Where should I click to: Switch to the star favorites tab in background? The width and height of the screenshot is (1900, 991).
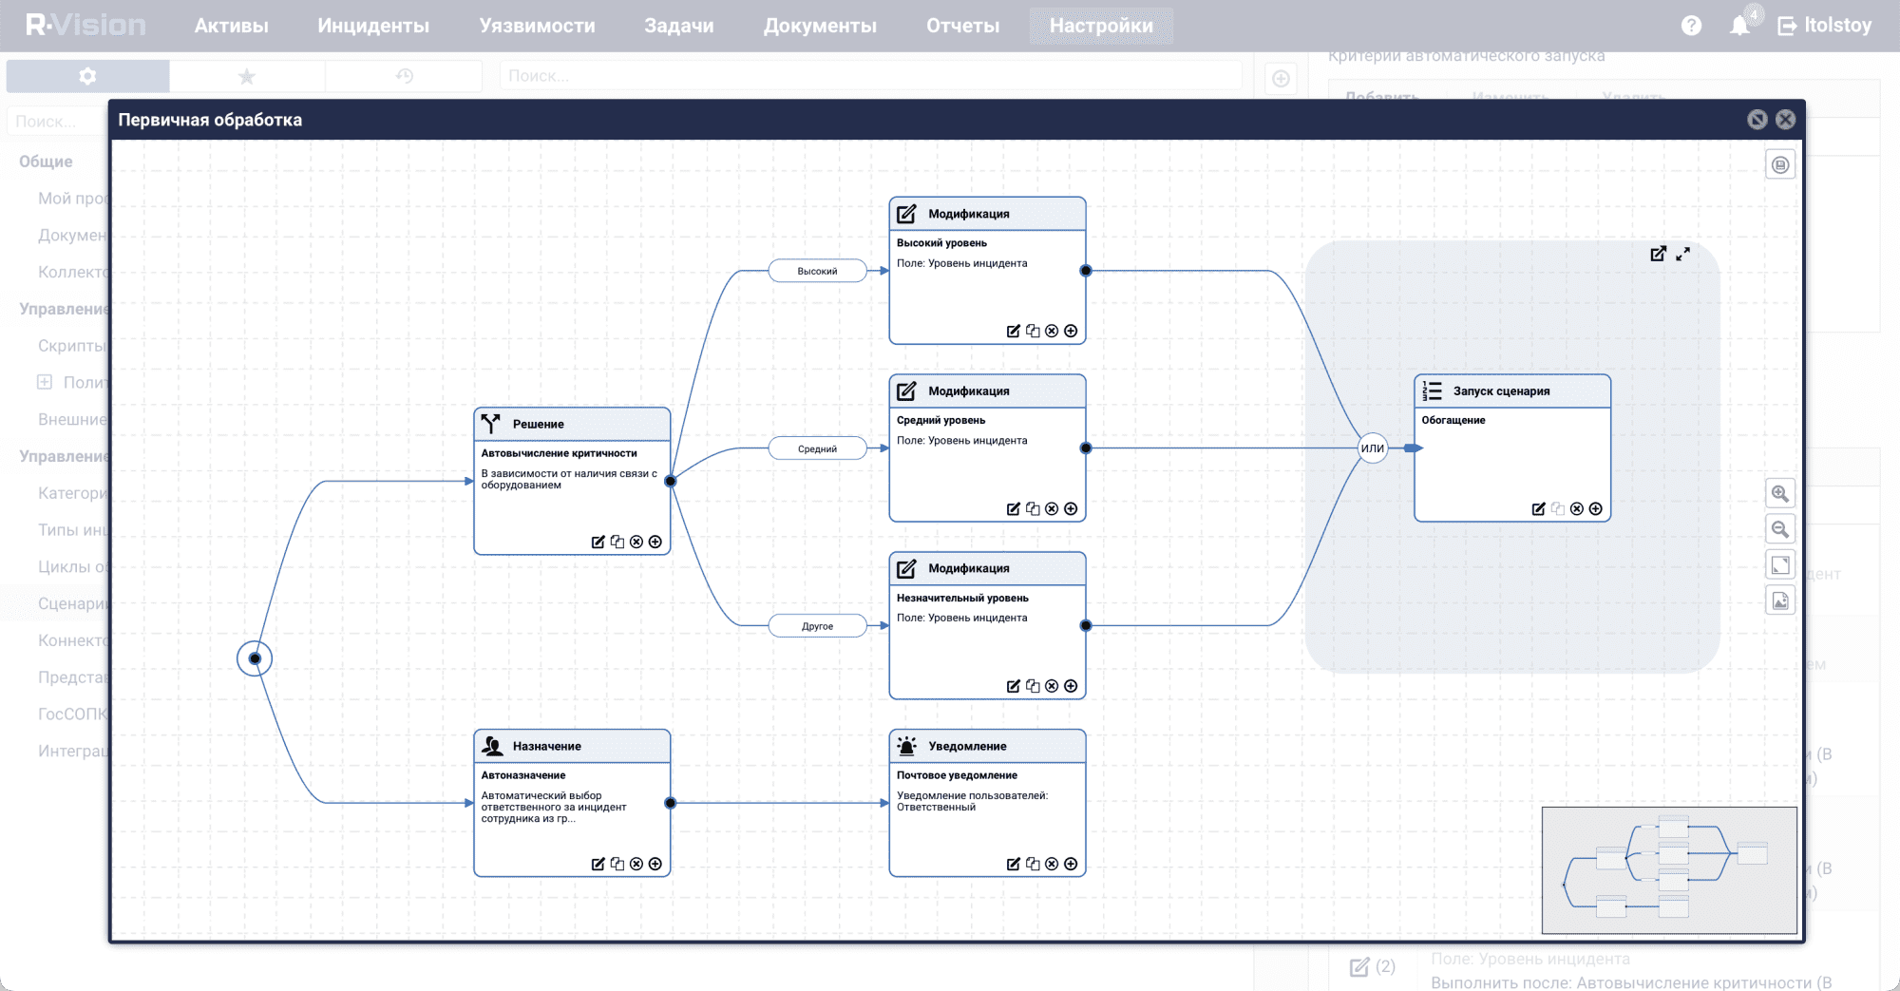[247, 76]
